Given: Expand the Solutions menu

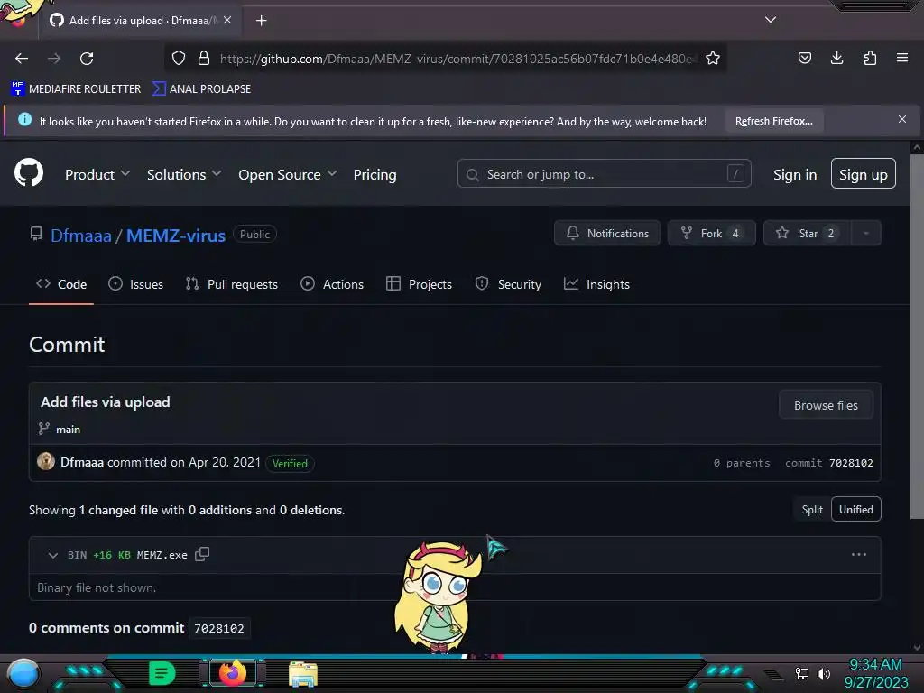Looking at the screenshot, I should point(184,174).
